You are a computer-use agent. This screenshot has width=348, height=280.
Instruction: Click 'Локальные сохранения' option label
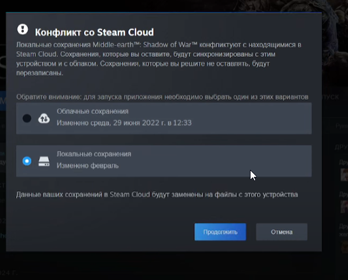(x=94, y=154)
